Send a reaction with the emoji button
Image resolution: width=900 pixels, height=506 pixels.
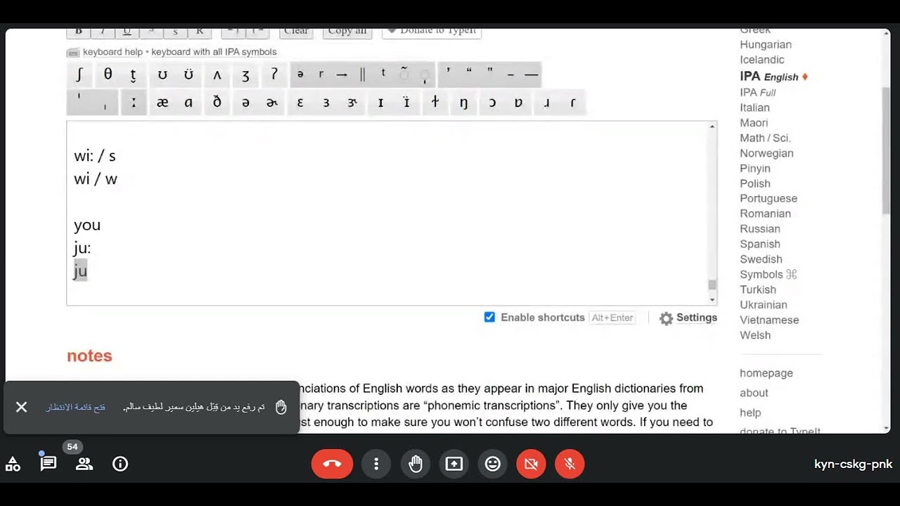pos(493,464)
